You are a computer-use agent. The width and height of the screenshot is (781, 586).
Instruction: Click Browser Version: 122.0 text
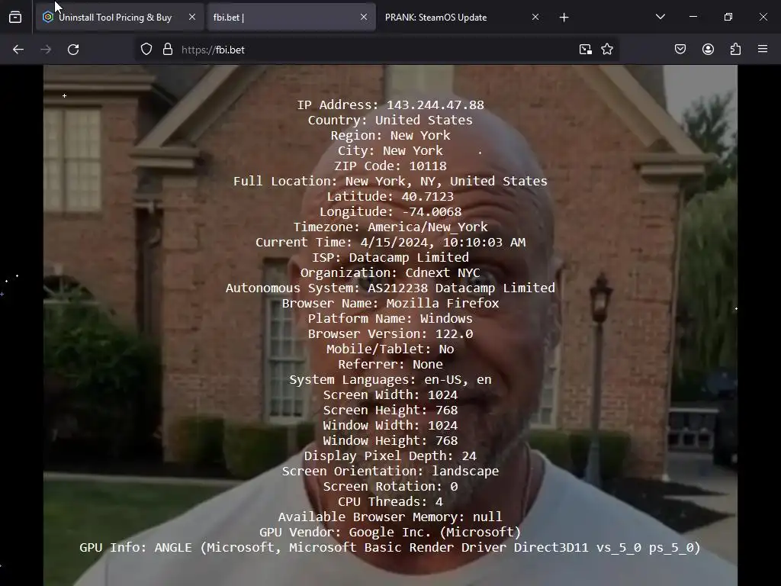pos(390,334)
